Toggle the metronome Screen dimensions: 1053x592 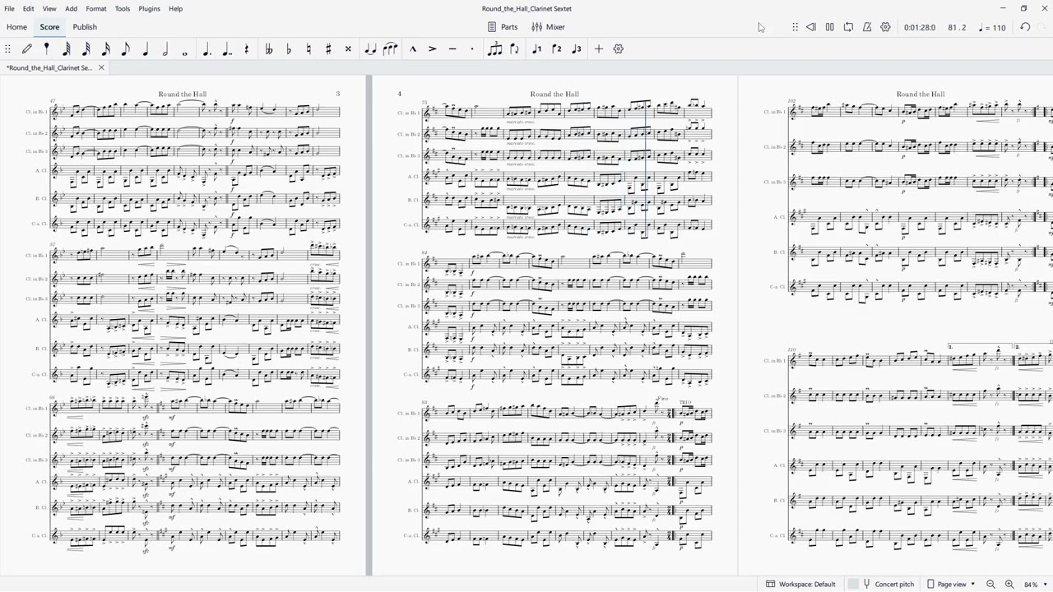click(867, 27)
